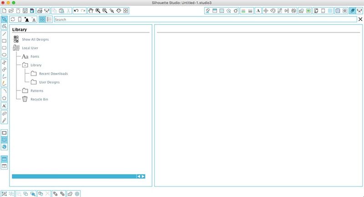Viewport: 364px width, 197px height.
Task: Select the Knife tool
Action: (4, 121)
